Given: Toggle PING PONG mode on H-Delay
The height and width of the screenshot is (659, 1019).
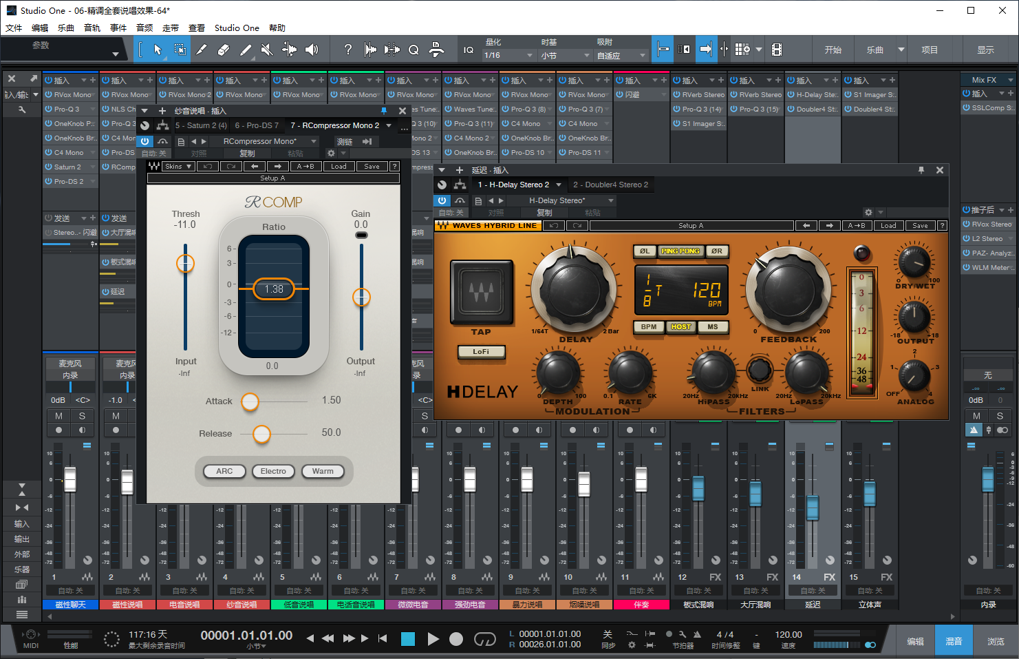Looking at the screenshot, I should (x=680, y=251).
